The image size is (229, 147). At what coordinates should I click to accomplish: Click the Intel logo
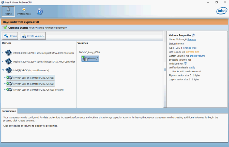(222, 11)
